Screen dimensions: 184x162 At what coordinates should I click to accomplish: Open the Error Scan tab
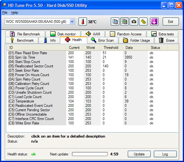pos(103,40)
